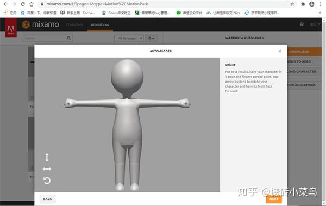This screenshot has width=326, height=206.
Task: Click the FIND ANIMATIONS button
Action: pyautogui.click(x=304, y=85)
